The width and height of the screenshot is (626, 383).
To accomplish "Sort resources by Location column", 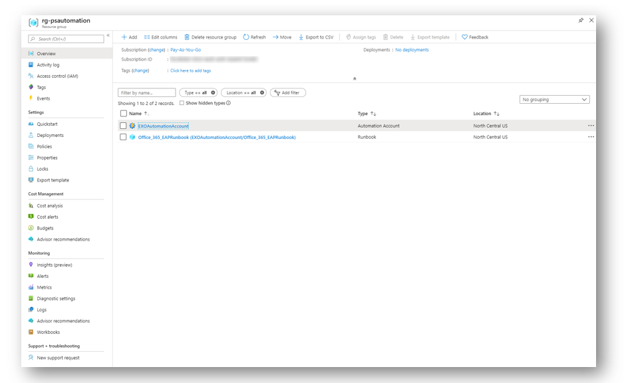I will pos(486,114).
